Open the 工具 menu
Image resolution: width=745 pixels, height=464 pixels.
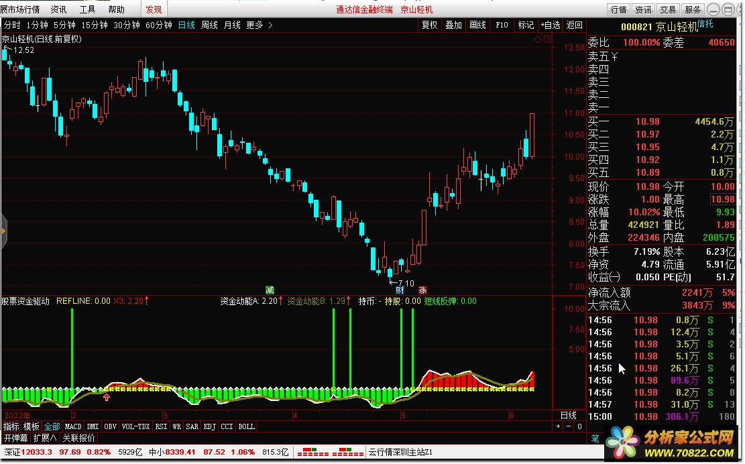coord(87,9)
